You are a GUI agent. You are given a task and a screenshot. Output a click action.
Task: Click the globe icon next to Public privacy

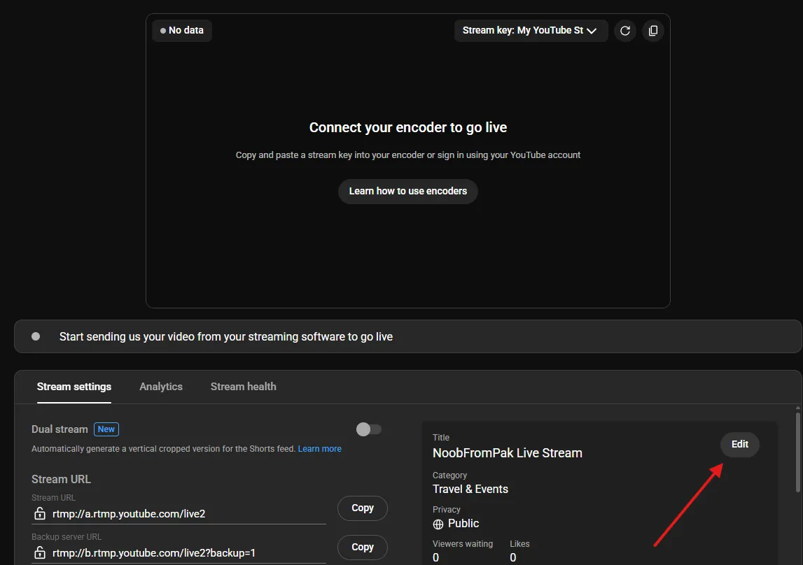438,524
